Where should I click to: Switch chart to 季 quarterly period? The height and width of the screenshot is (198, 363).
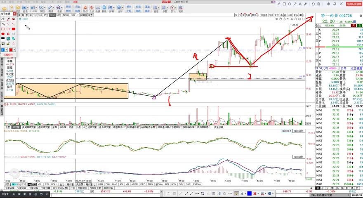(x=27, y=15)
